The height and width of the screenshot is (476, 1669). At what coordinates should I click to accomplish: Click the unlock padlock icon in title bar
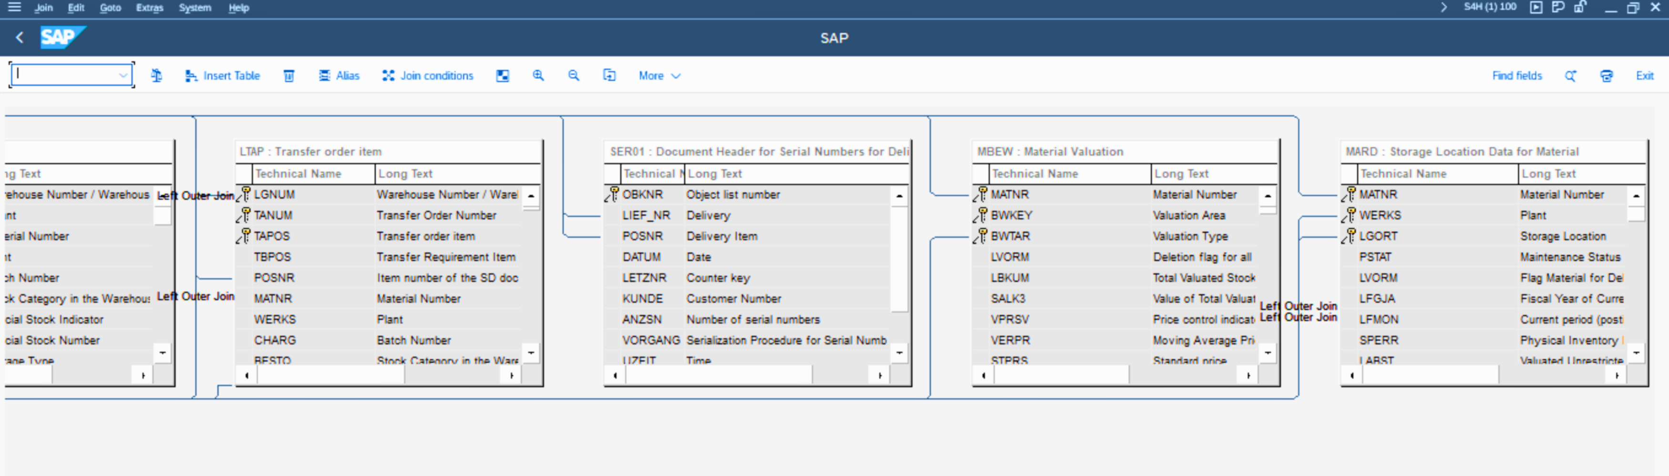[1580, 7]
